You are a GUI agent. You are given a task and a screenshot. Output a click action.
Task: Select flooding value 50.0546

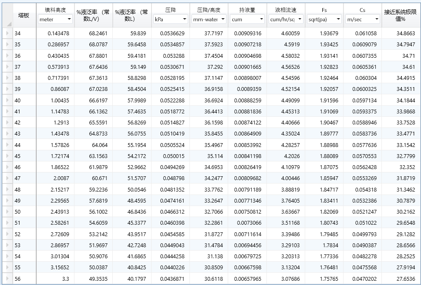click(137, 189)
